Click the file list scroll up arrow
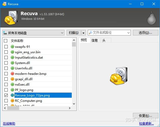This screenshot has width=160, height=127. coord(74,40)
